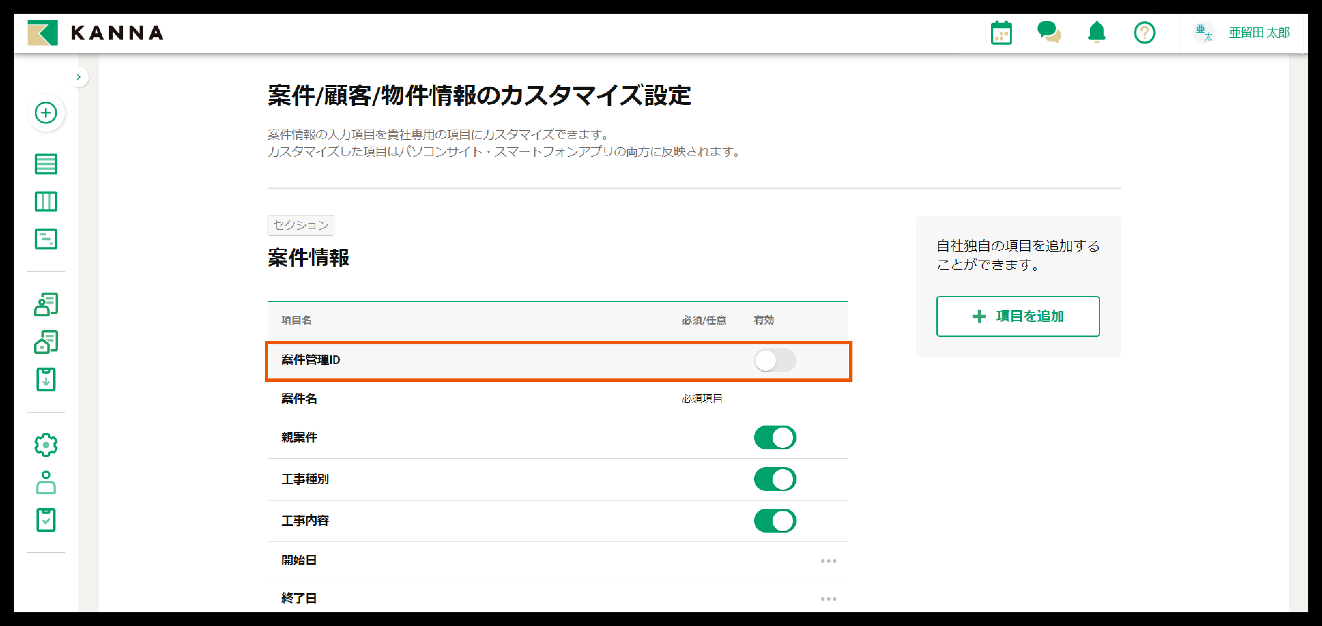Open the property management sidebar icon
This screenshot has height=626, width=1322.
pos(46,342)
